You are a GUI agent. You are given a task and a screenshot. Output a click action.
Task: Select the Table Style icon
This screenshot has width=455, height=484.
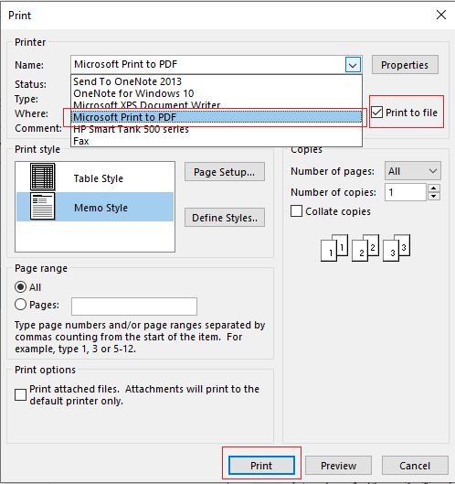click(43, 177)
